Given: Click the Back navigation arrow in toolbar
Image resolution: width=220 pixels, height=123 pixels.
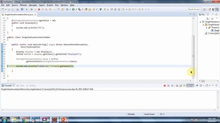Looking at the screenshot, I should point(140,9).
